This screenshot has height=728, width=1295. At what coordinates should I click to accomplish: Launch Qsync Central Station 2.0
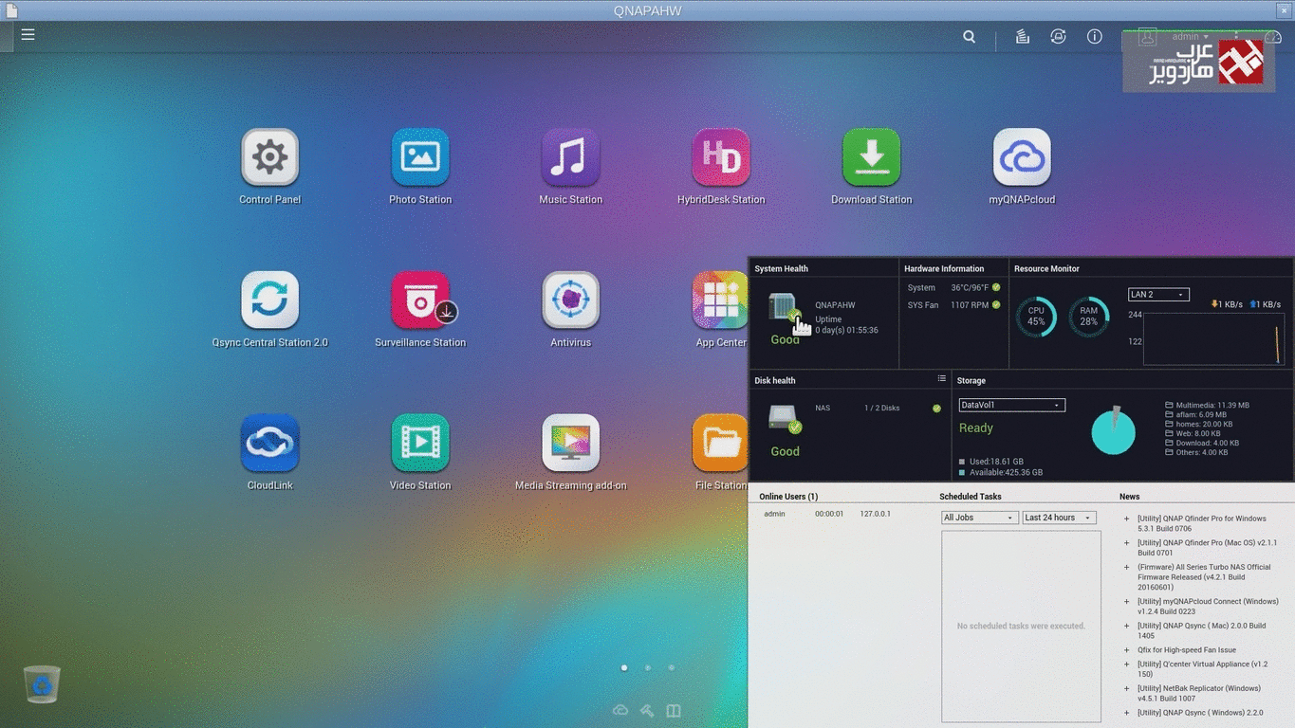pos(270,300)
